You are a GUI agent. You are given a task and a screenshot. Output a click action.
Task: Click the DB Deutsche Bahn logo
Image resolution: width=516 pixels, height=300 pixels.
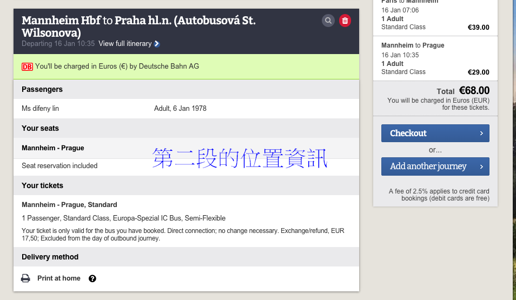[27, 67]
